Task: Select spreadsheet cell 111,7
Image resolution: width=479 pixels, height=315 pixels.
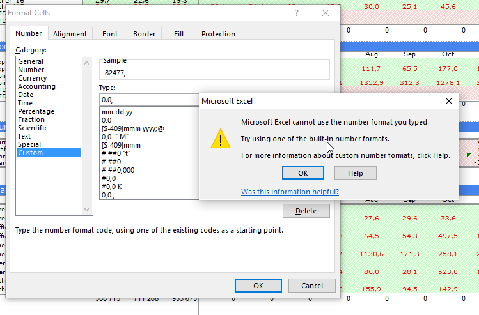Action: pyautogui.click(x=371, y=68)
